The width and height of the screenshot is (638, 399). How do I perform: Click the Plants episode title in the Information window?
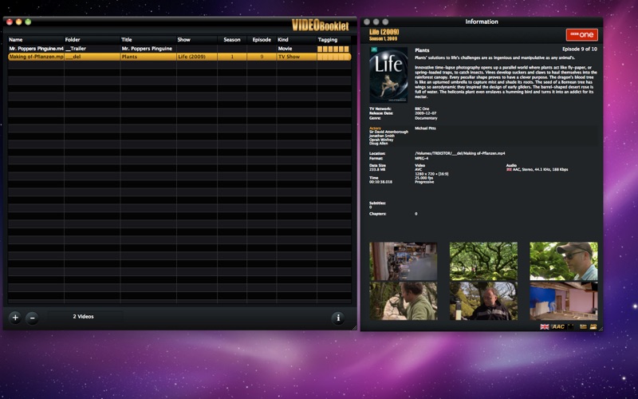(422, 50)
